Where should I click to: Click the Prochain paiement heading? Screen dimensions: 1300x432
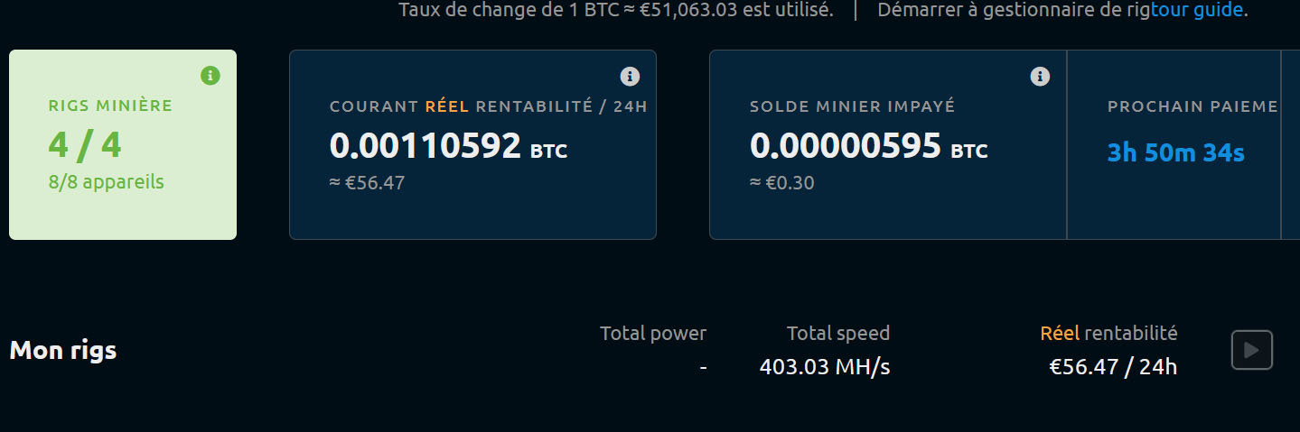1192,106
